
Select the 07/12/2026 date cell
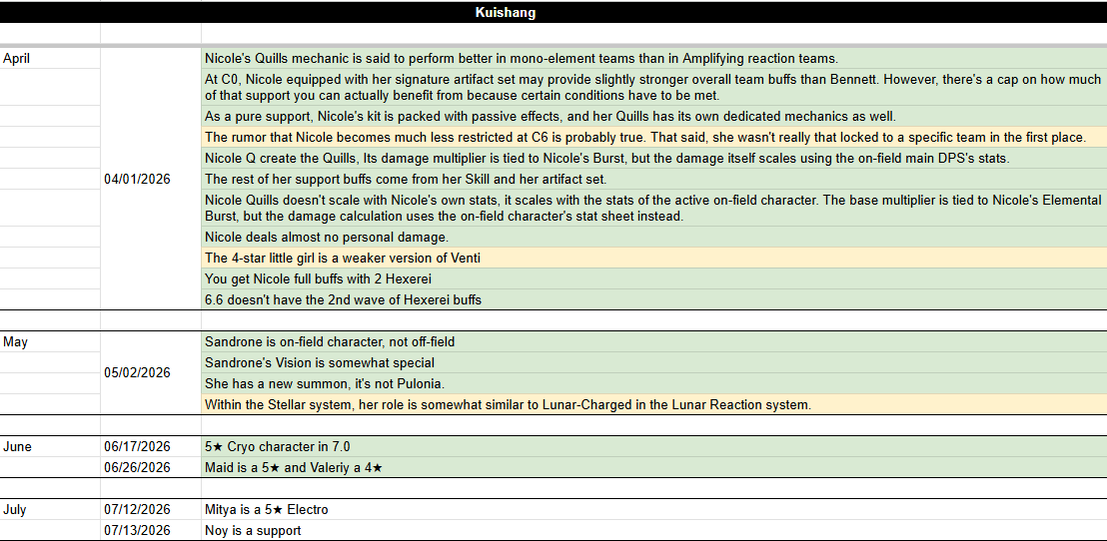151,509
